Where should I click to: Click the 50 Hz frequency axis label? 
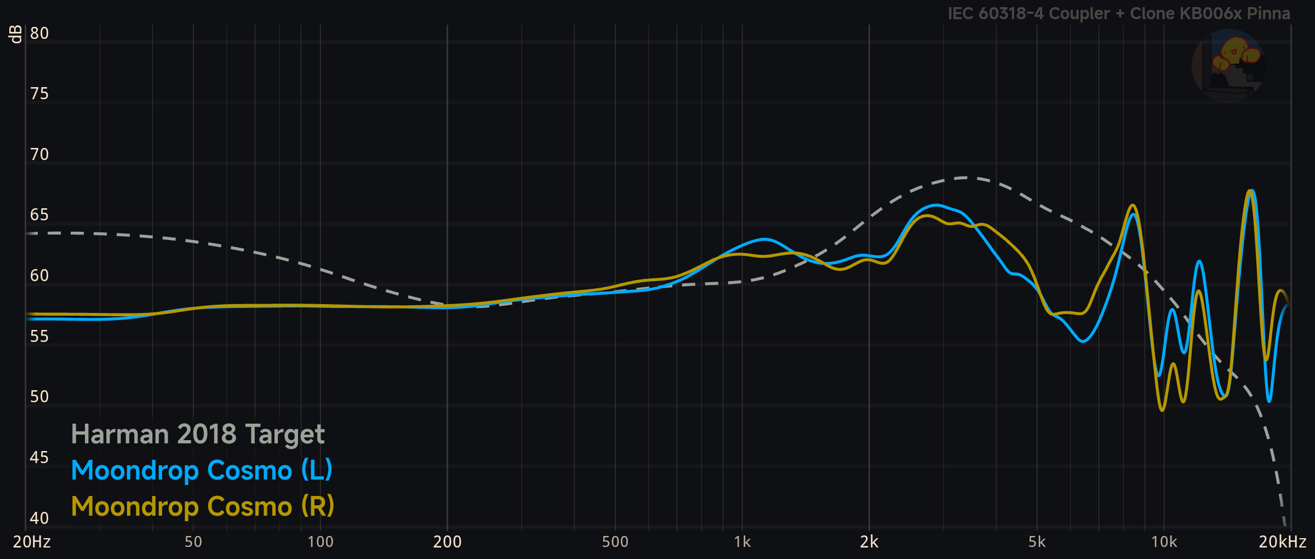[193, 542]
